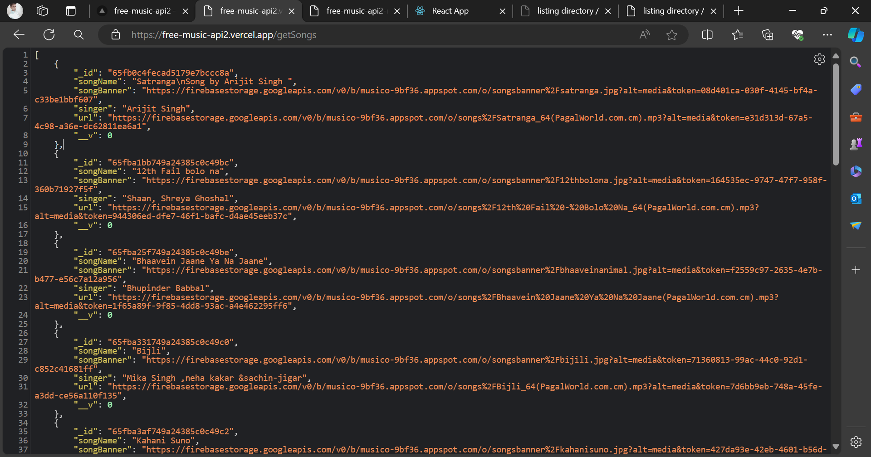
Task: View site information lock icon
Action: [116, 35]
